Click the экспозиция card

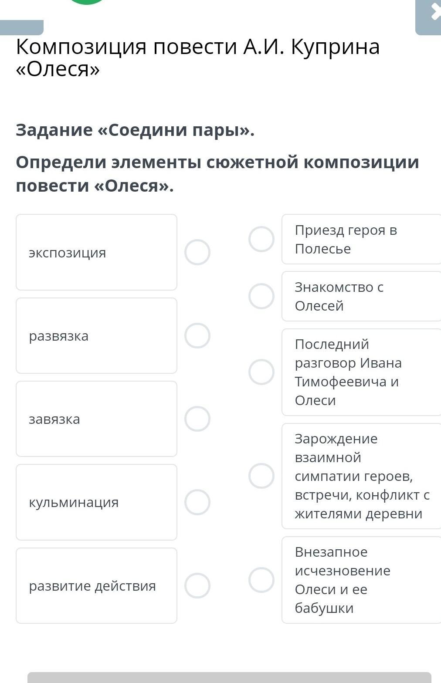pos(96,252)
